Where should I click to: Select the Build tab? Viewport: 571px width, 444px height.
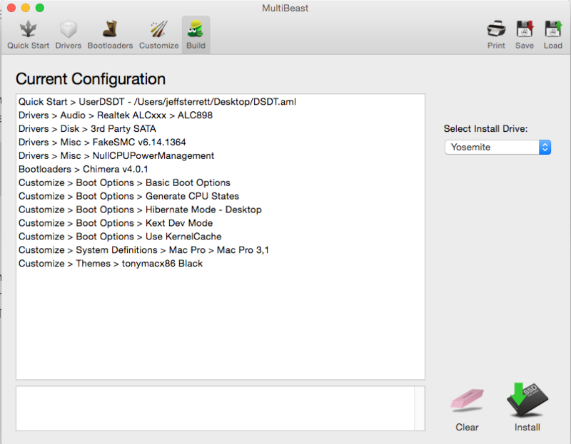tap(196, 35)
